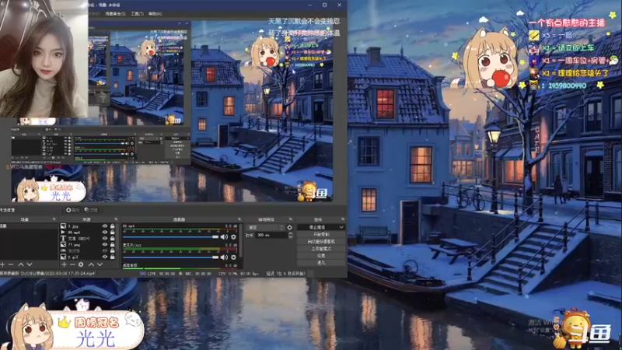Pop out the Sources dock panel

pos(116,219)
